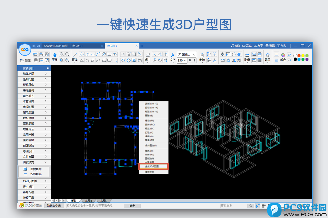
Task: Toggle bold B text formatting
Action: tap(190, 60)
